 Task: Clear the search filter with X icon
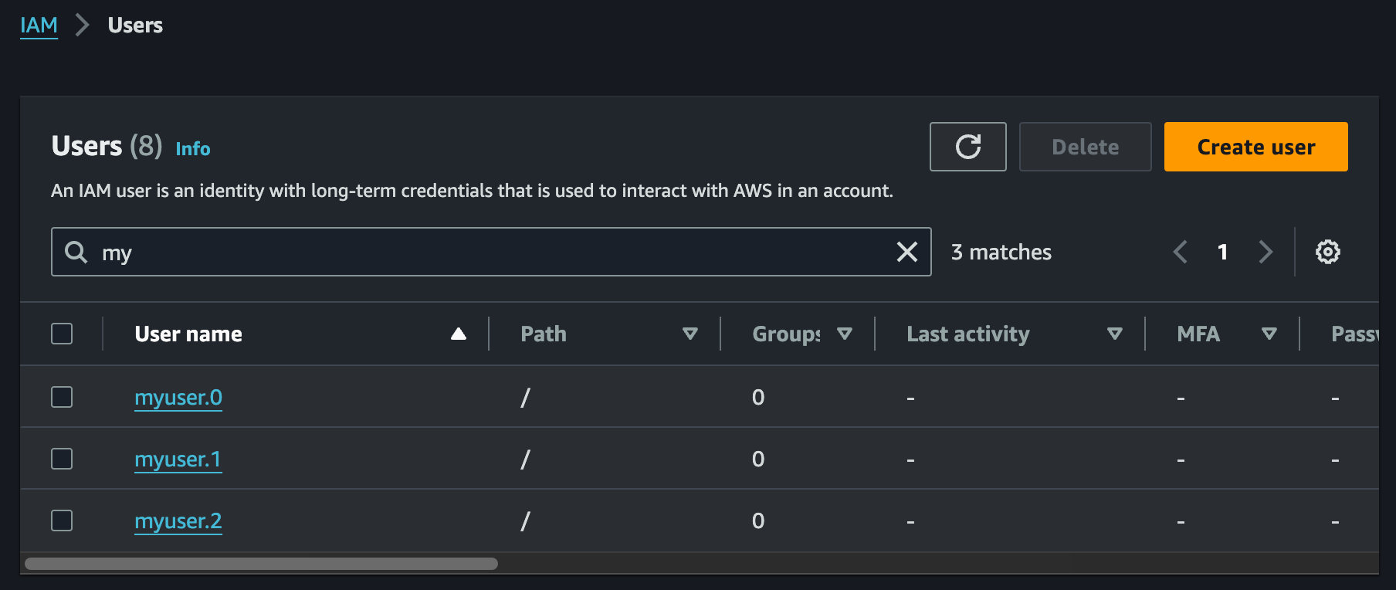pos(907,252)
